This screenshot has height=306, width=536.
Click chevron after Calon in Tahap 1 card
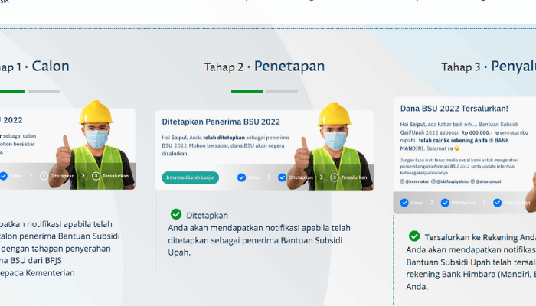(31, 175)
